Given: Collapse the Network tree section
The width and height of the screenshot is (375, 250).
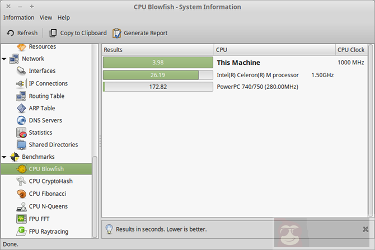Looking at the screenshot, I should 4,59.
